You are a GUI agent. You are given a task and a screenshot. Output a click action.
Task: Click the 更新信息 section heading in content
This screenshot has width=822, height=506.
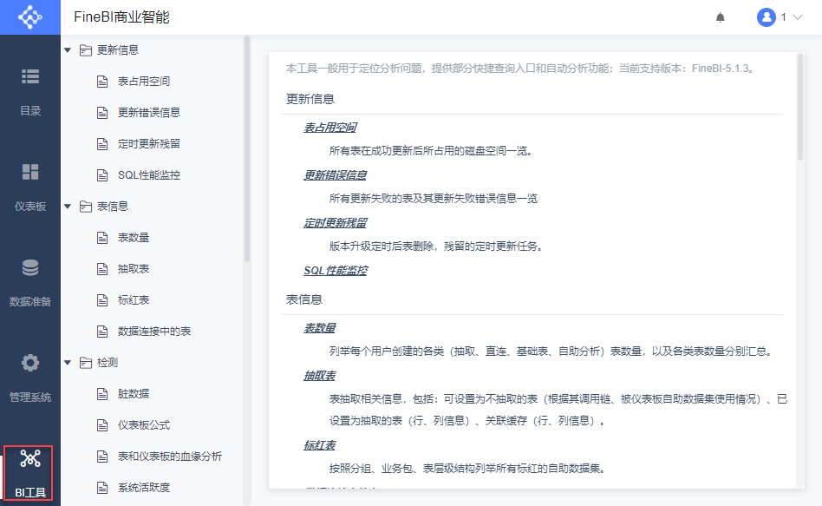click(x=310, y=99)
